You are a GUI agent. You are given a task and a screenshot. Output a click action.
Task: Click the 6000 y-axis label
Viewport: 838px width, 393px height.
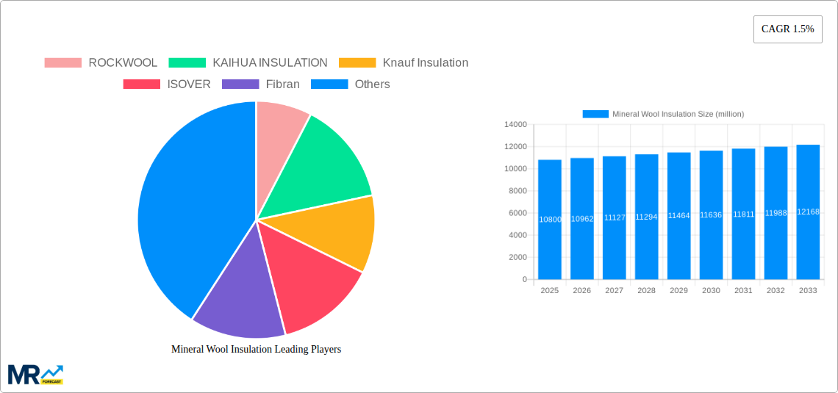coord(518,213)
